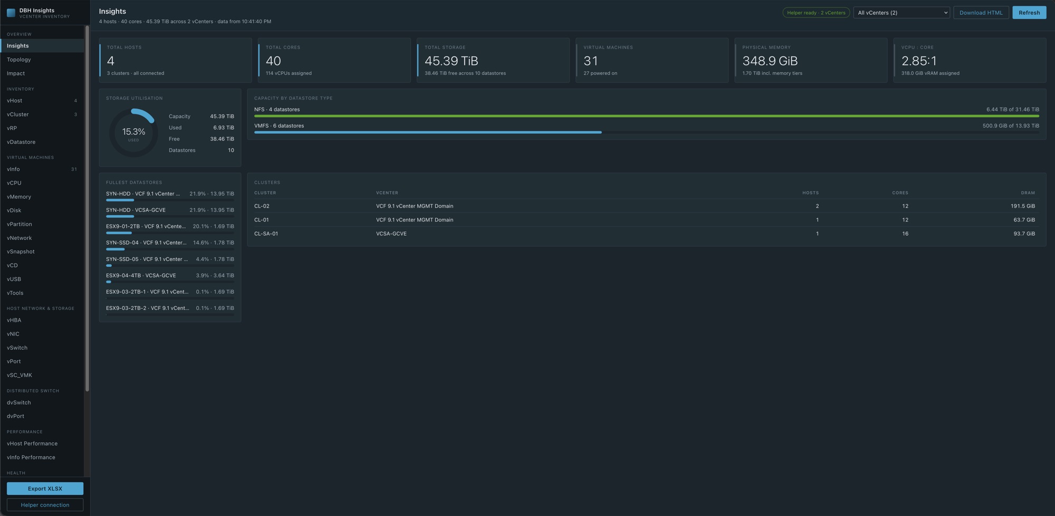
Task: Click the ESX9-01-2TB datastore entry
Action: 170,228
